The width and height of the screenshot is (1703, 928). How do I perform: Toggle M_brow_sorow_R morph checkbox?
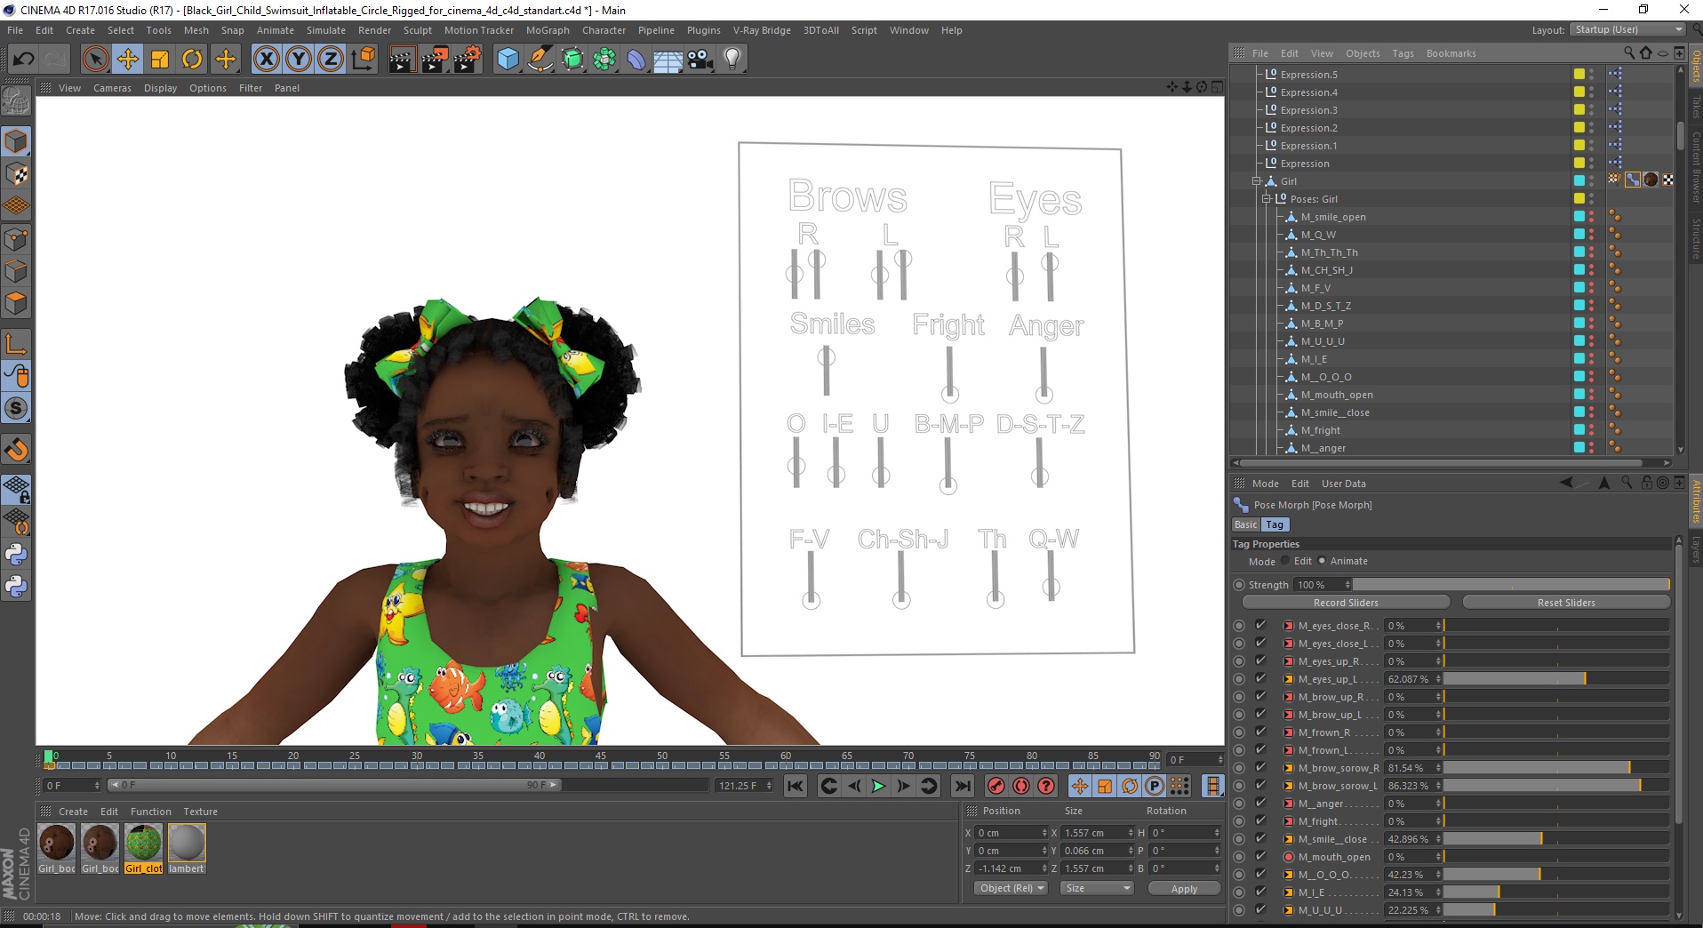pyautogui.click(x=1260, y=768)
